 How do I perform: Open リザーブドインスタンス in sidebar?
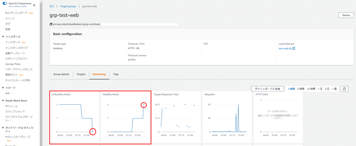tap(19, 70)
